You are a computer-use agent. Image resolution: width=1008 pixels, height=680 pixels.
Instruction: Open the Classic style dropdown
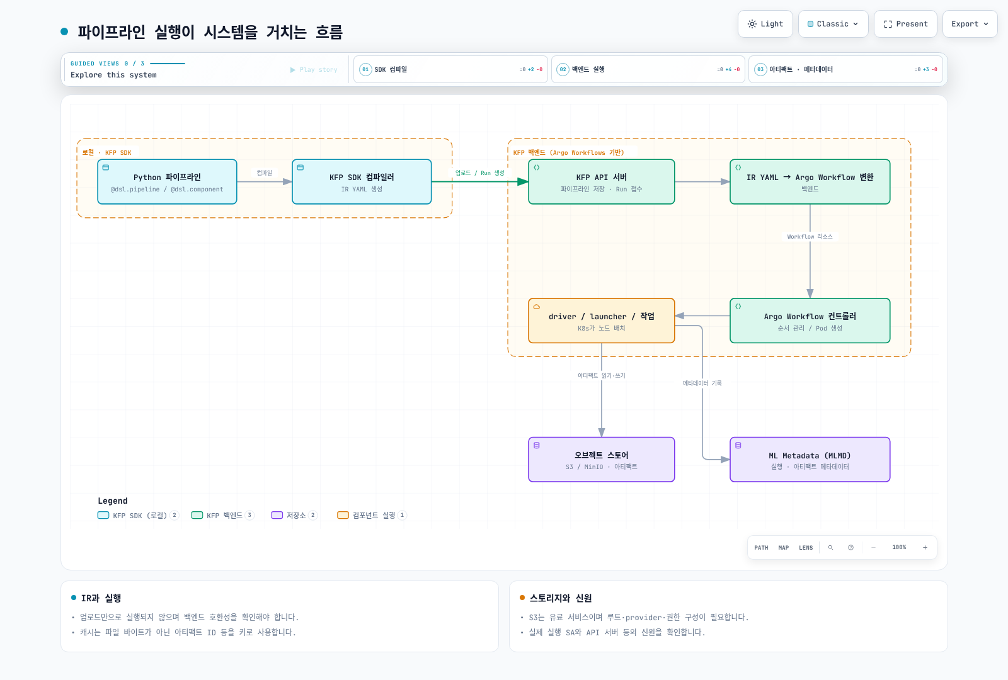833,24
